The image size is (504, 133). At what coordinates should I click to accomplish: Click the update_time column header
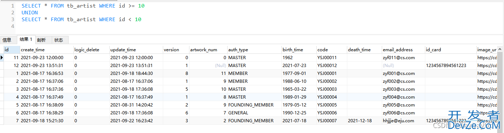(136, 49)
